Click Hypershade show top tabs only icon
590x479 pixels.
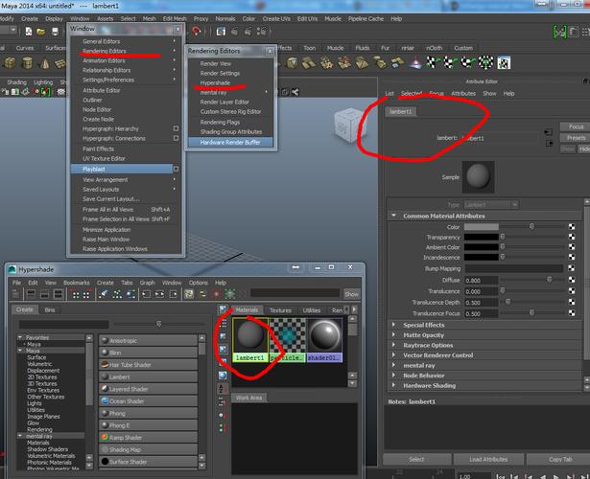click(x=31, y=294)
